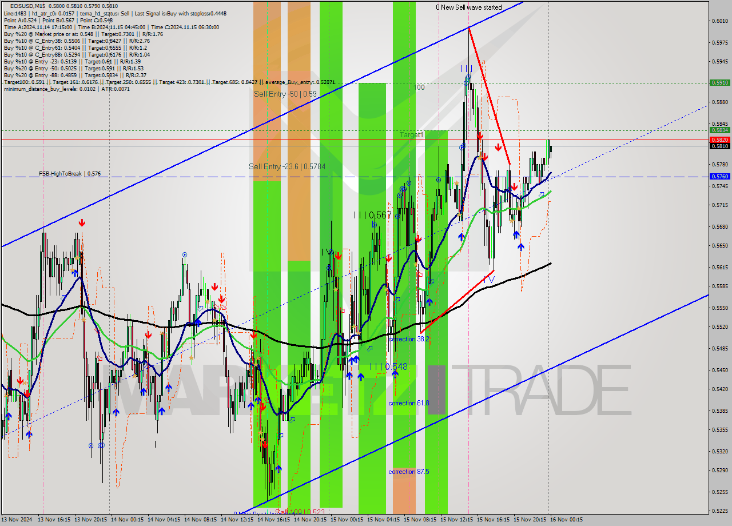Click the '13 Nov 16:15' time label
The height and width of the screenshot is (526, 732).
point(55,520)
